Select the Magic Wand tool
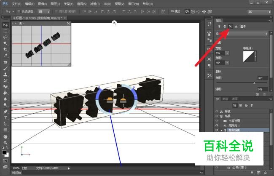This screenshot has height=176, width=274. 5,43
